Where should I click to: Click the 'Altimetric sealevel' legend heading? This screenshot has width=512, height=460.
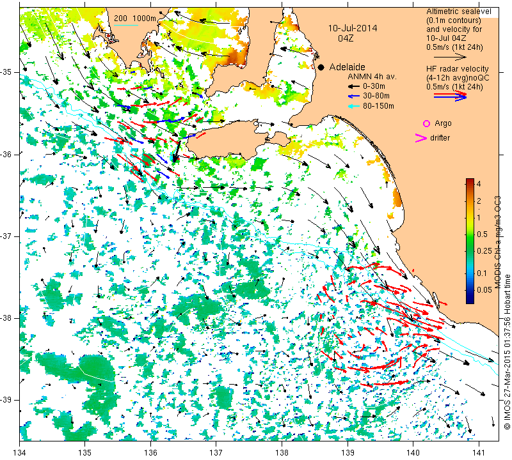pos(458,11)
